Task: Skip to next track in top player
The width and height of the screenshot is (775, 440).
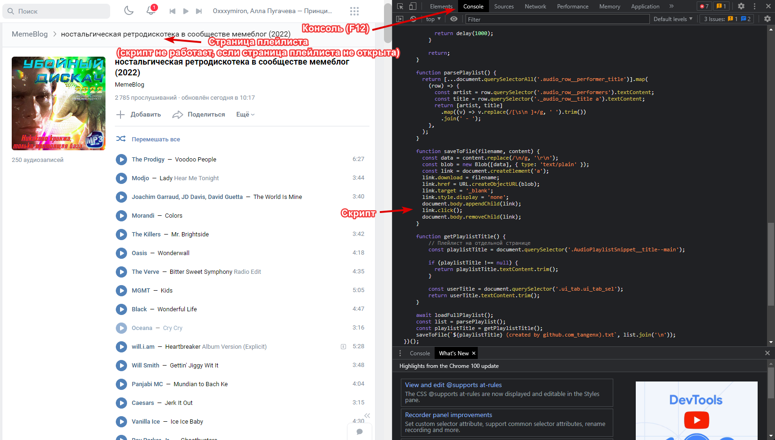Action: point(199,11)
